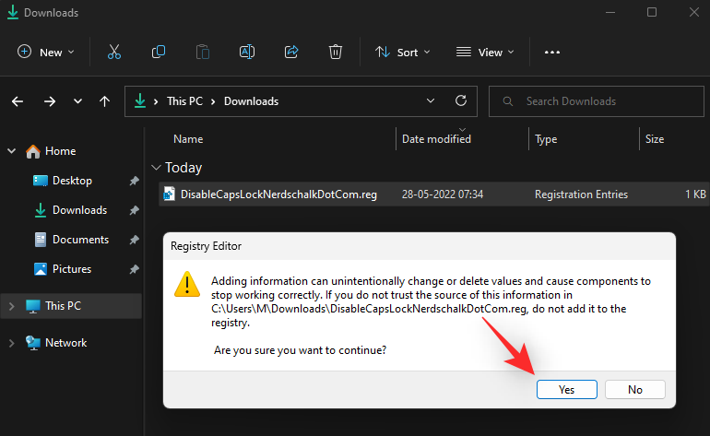This screenshot has width=710, height=436.
Task: Click the Copy icon in toolbar
Action: 158,52
